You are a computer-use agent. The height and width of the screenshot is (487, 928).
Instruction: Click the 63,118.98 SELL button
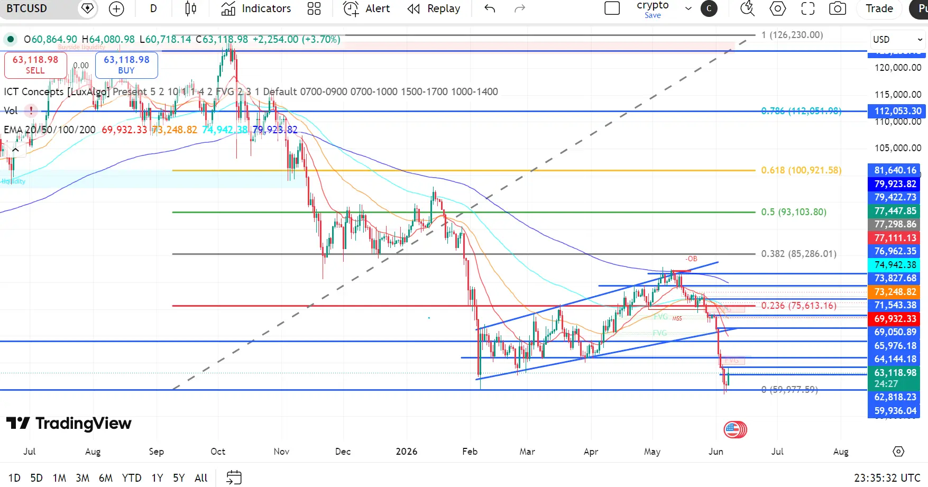pyautogui.click(x=35, y=65)
